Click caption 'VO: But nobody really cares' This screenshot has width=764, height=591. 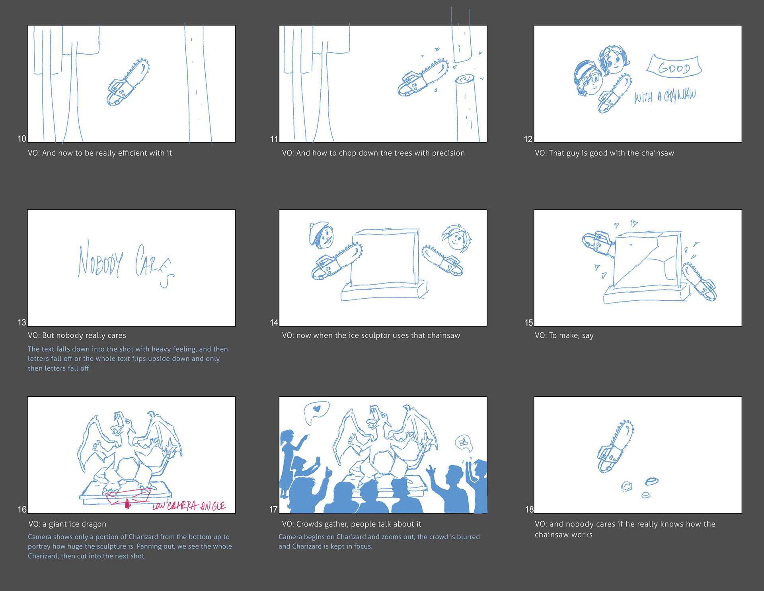click(77, 335)
